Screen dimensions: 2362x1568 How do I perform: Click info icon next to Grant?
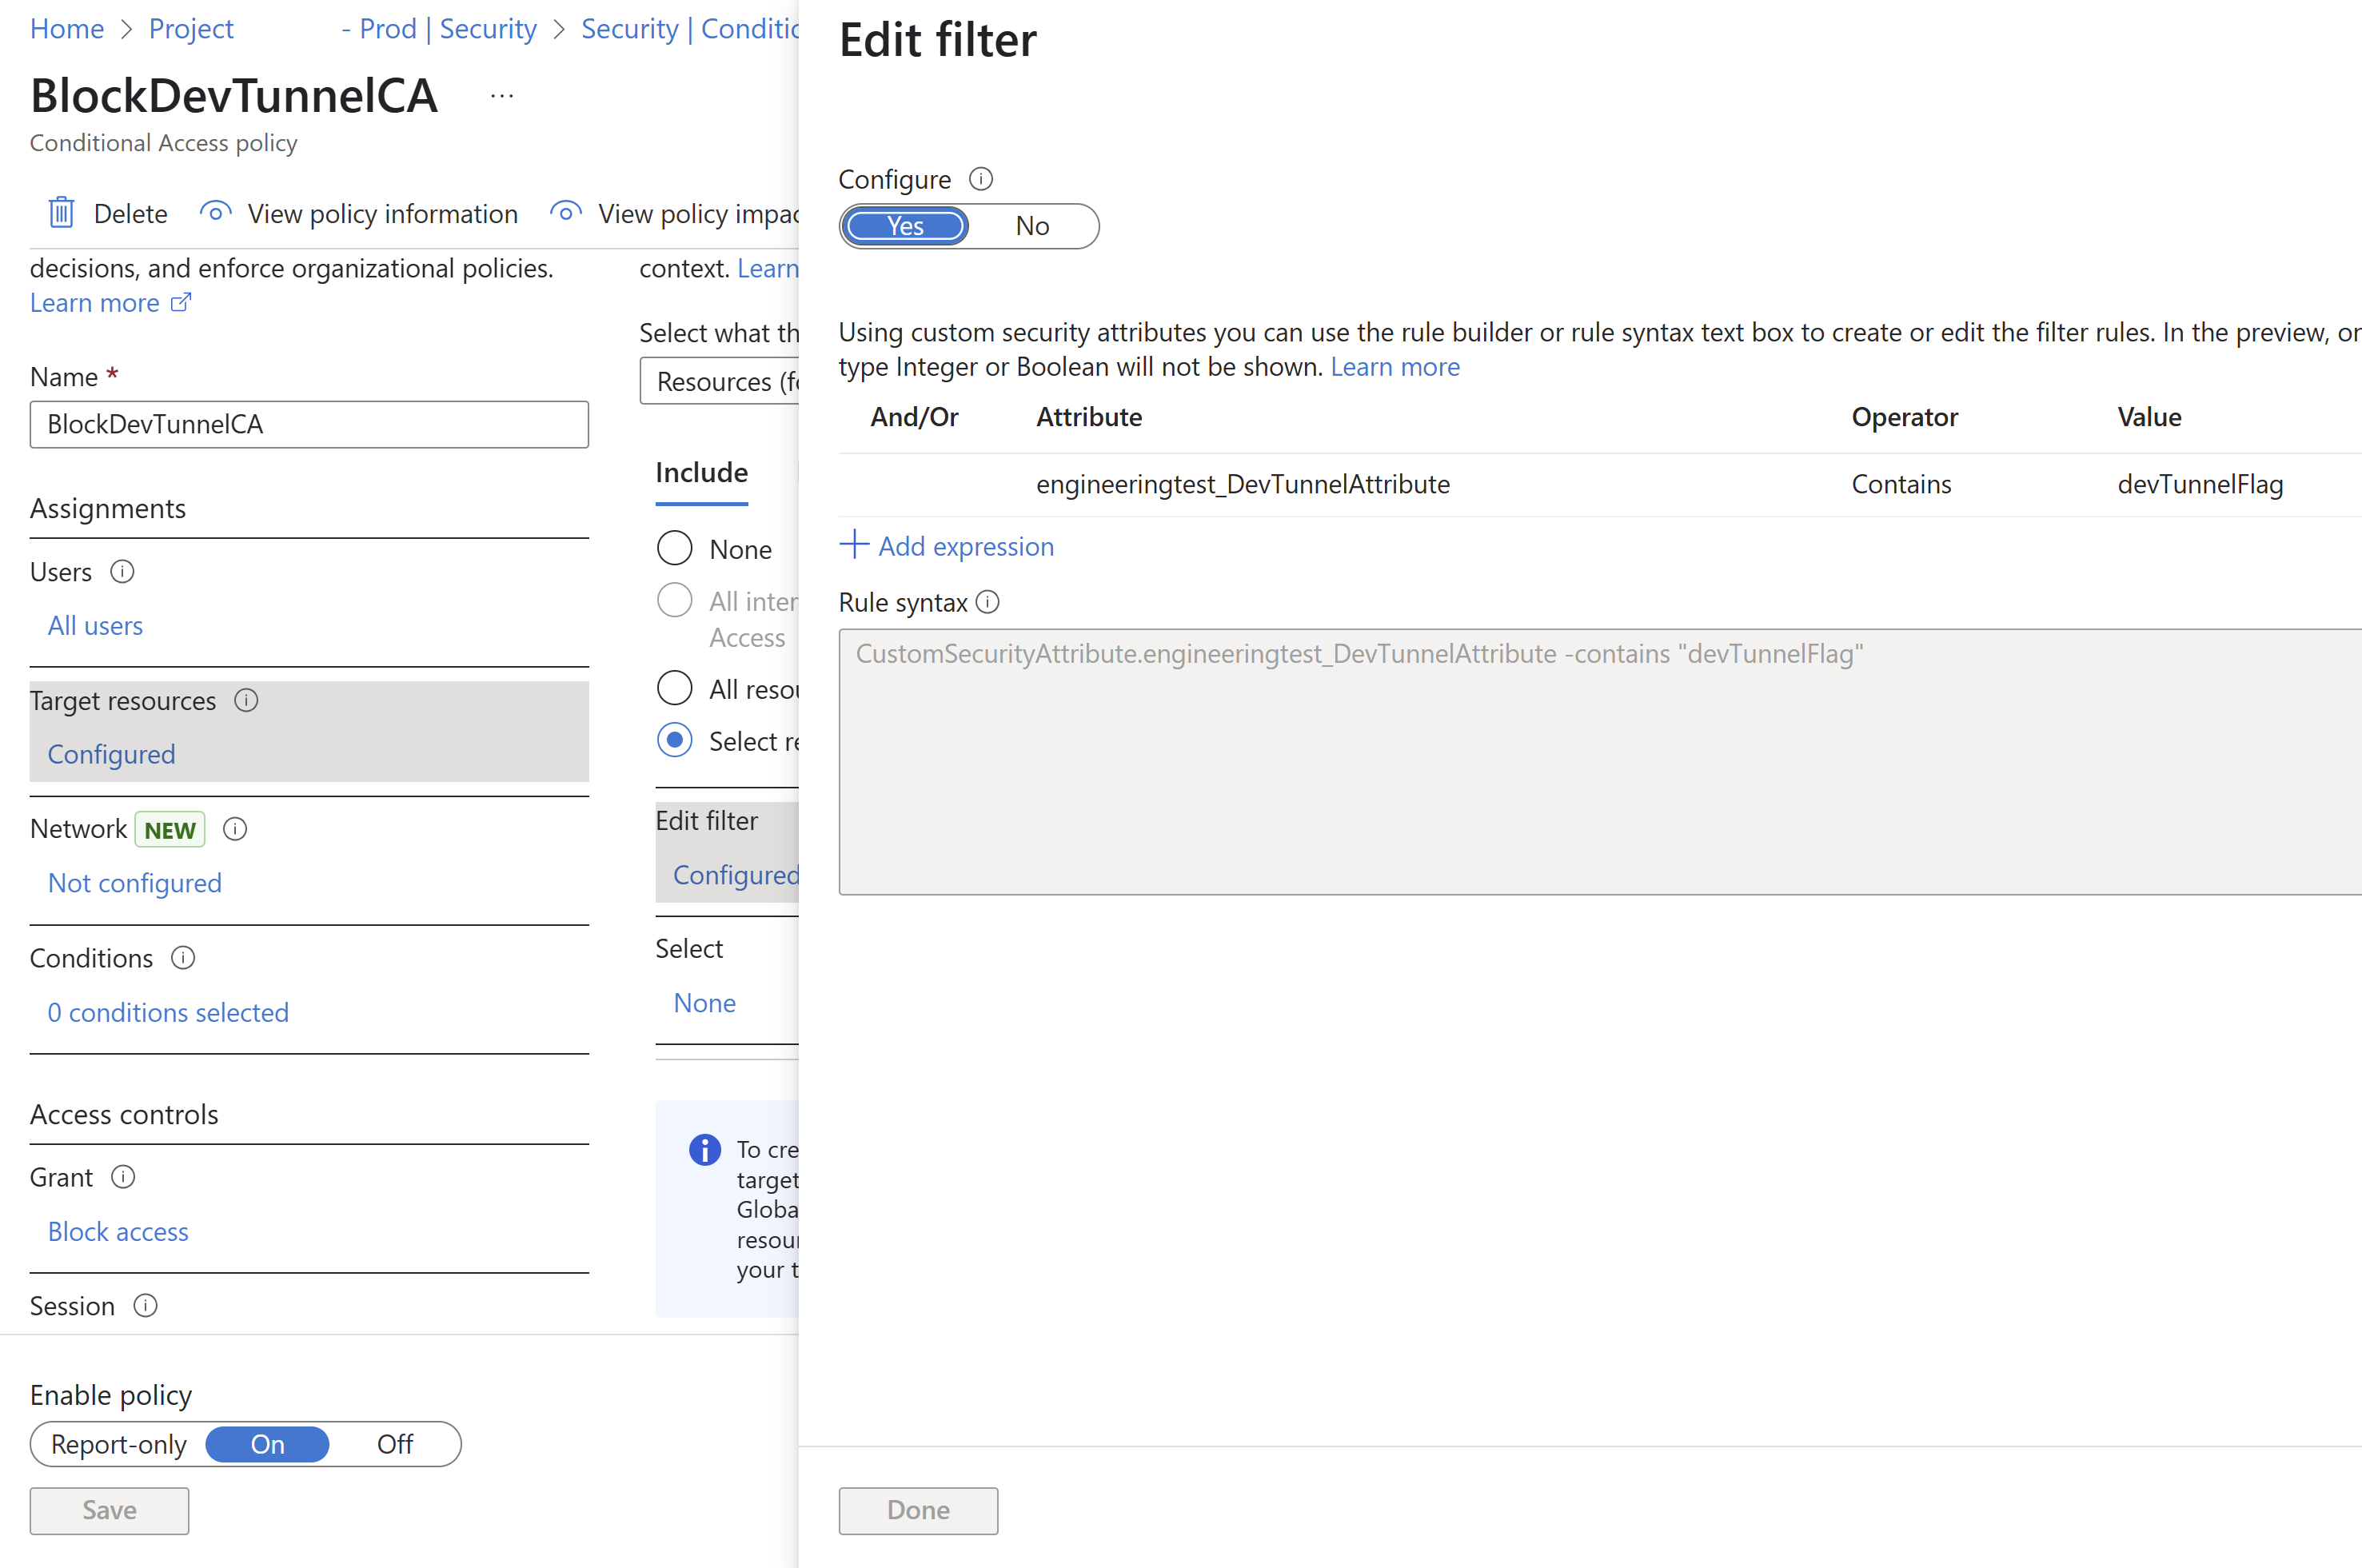pos(123,1177)
